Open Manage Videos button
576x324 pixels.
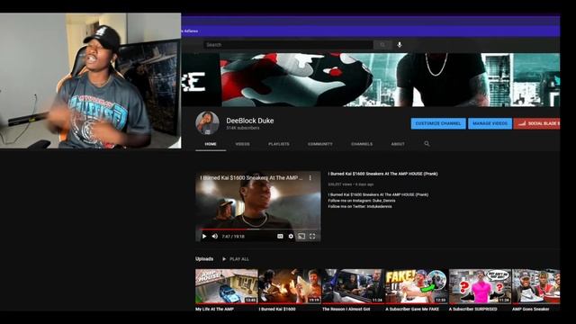tap(490, 123)
